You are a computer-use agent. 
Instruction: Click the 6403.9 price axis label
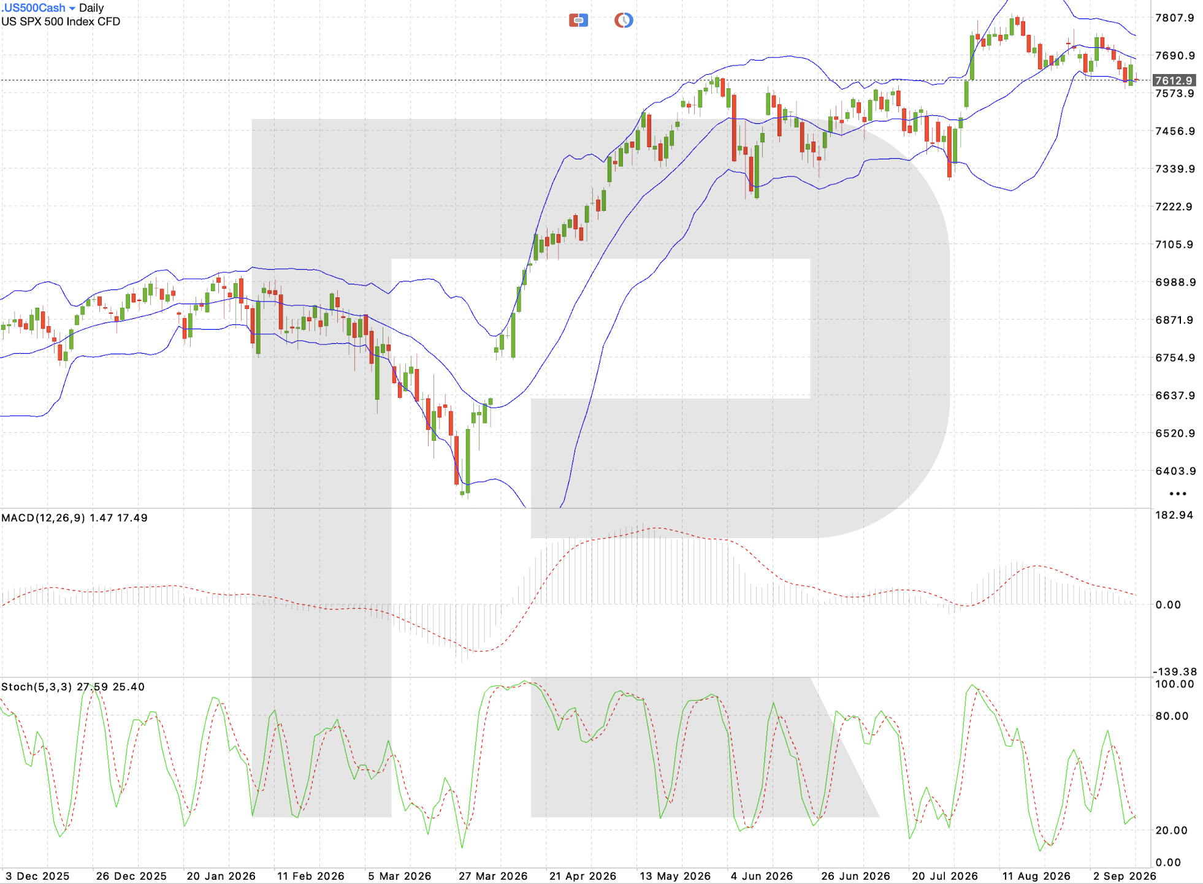(1175, 471)
